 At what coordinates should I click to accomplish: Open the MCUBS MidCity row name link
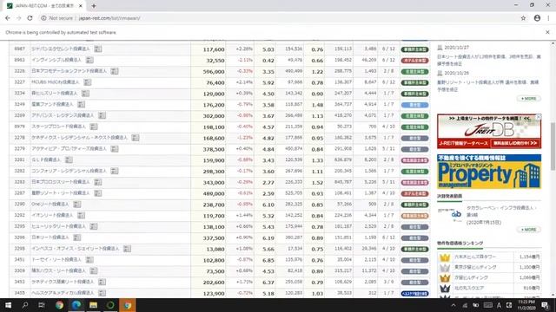[x=56, y=82]
